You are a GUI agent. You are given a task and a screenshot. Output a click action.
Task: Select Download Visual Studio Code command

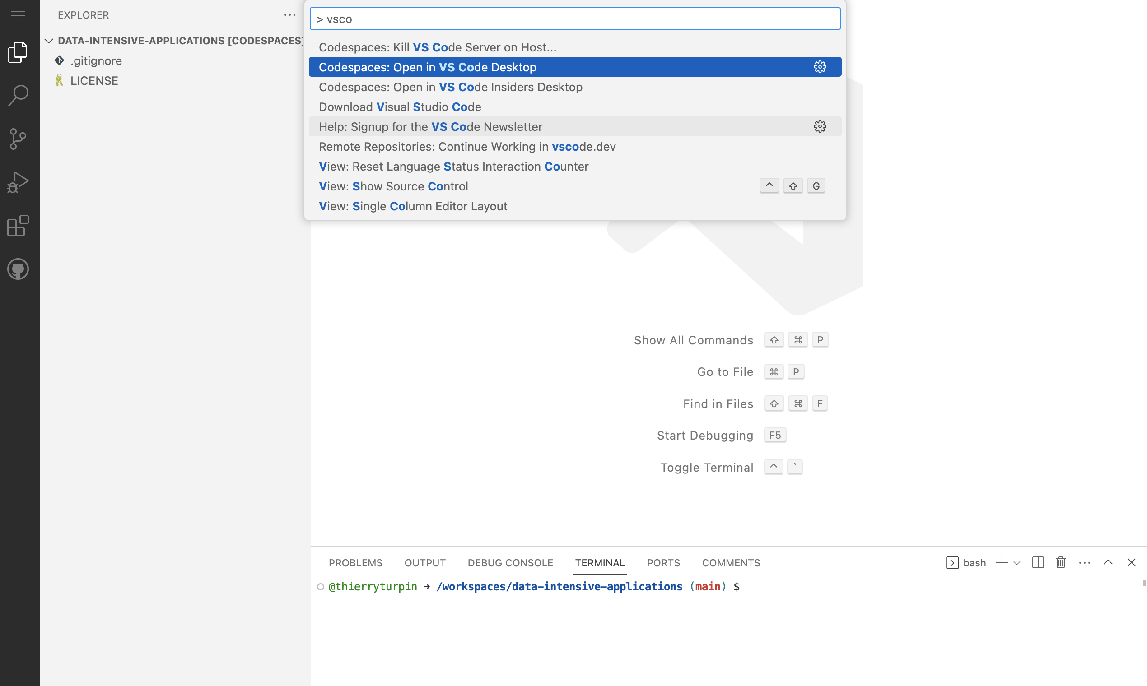[x=400, y=107]
